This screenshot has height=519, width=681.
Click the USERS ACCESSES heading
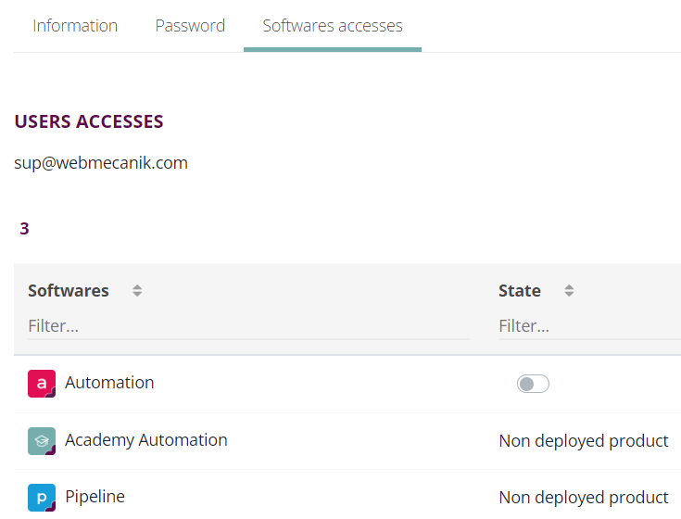pos(89,122)
